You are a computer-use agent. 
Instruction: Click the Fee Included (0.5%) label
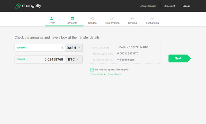click(x=103, y=54)
